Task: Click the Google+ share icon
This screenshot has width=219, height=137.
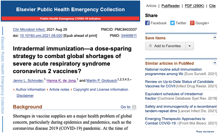Action: 192,23
